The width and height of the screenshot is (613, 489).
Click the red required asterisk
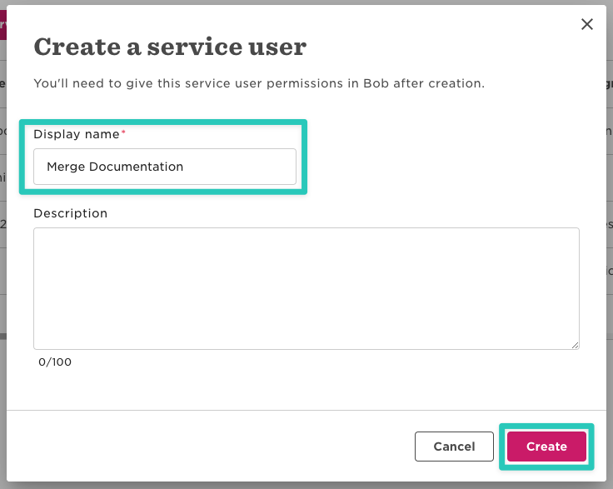click(x=124, y=133)
